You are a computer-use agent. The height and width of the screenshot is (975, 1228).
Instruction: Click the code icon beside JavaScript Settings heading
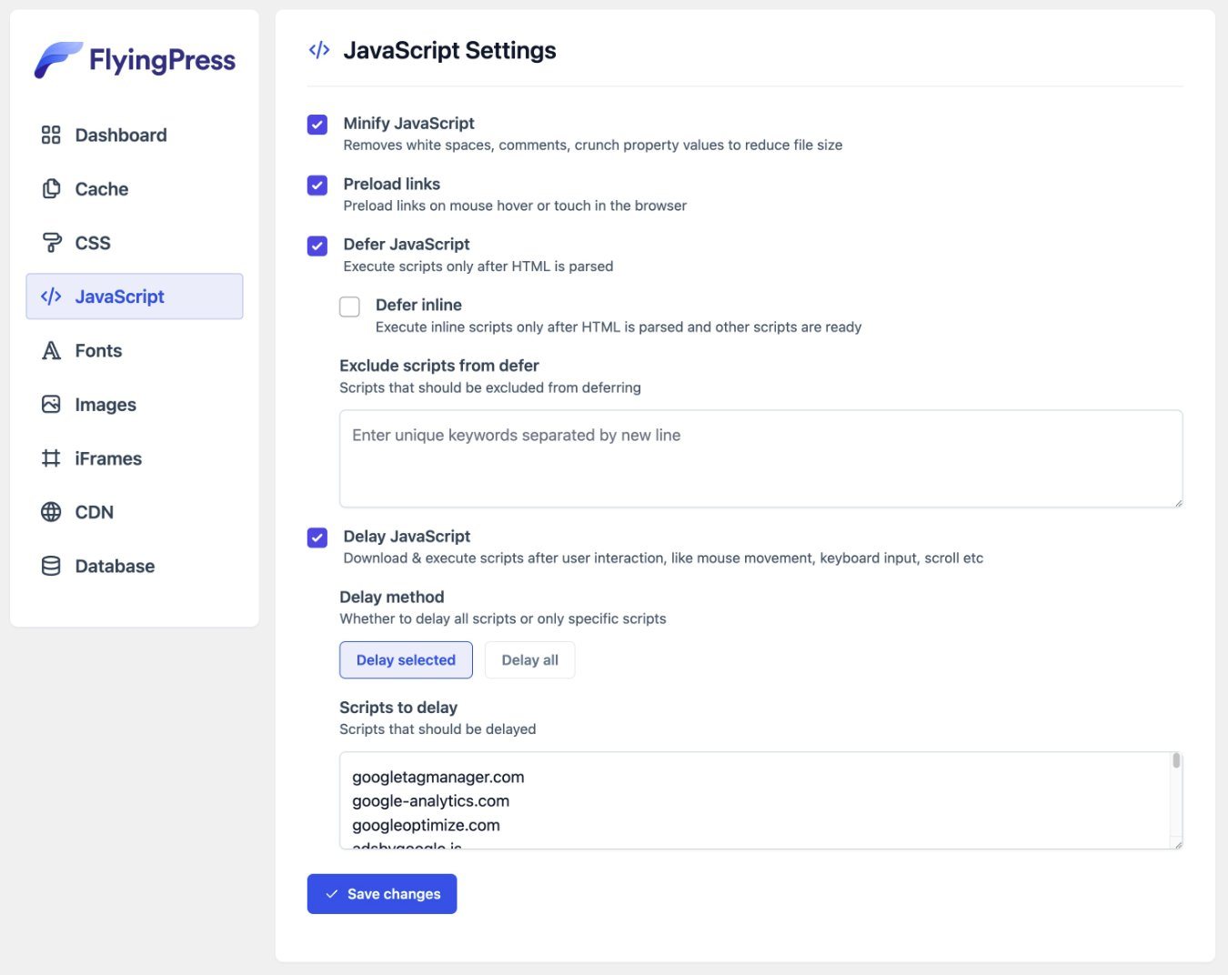[x=318, y=50]
